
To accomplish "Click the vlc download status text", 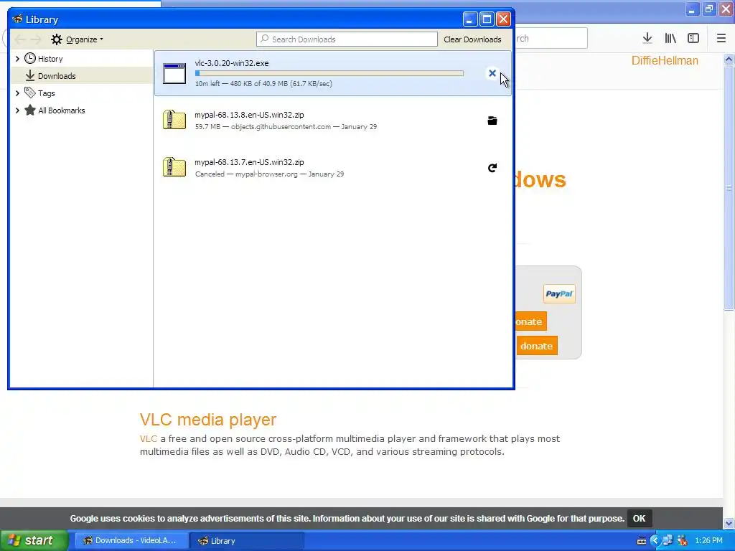I will [263, 84].
